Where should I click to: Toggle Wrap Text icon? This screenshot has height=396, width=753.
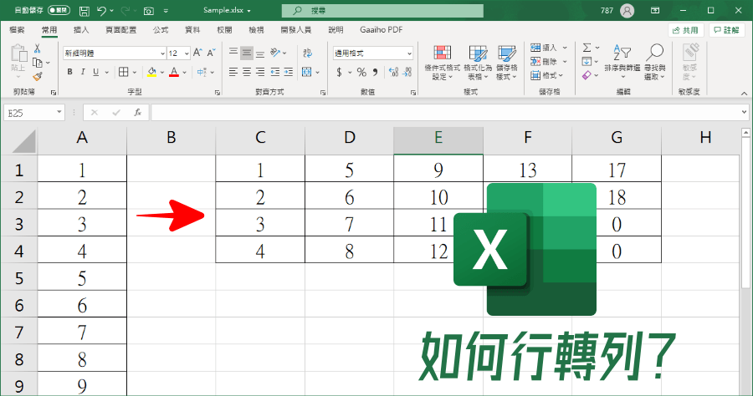[308, 53]
